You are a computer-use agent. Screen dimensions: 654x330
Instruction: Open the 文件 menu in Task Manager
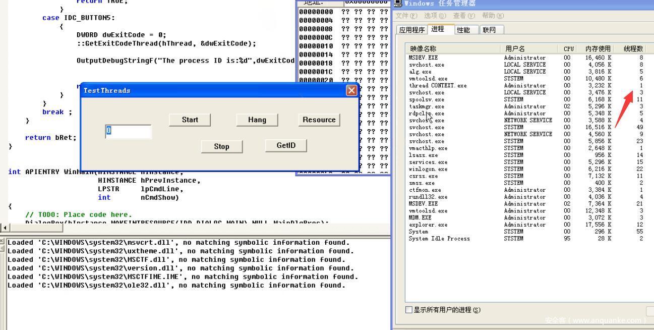pos(406,16)
